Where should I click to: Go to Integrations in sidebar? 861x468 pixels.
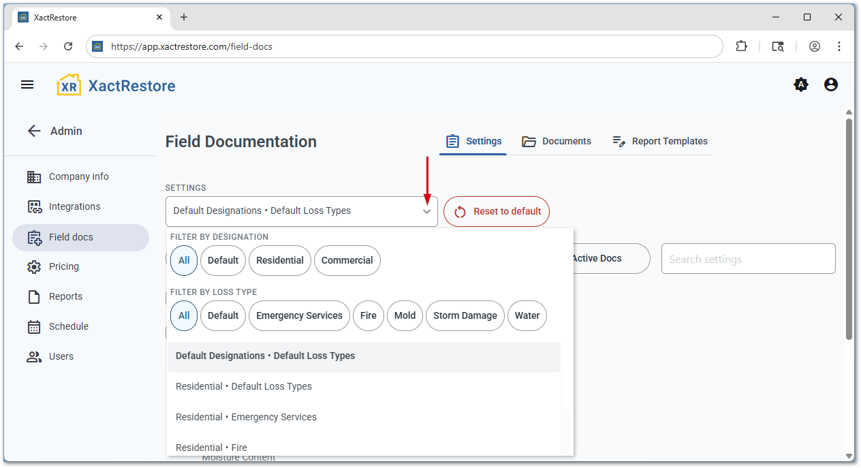click(74, 206)
